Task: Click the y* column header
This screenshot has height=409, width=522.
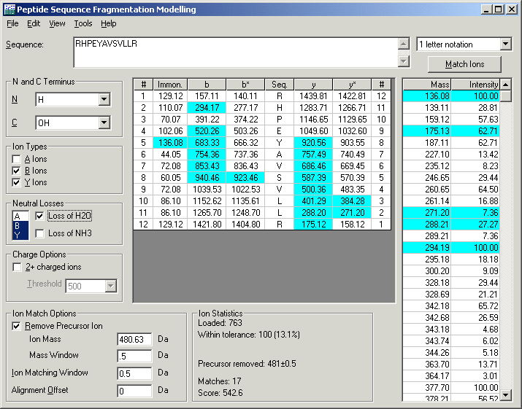Action: coord(352,85)
